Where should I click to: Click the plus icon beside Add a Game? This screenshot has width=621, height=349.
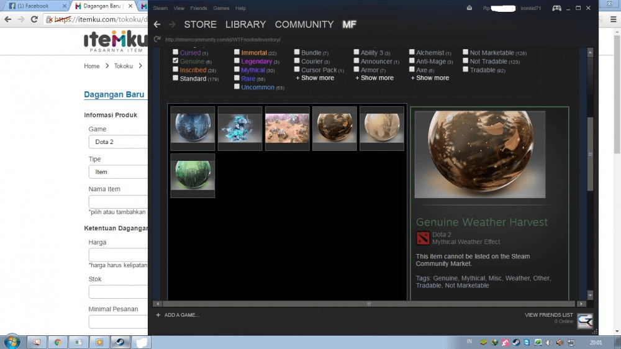pos(158,315)
